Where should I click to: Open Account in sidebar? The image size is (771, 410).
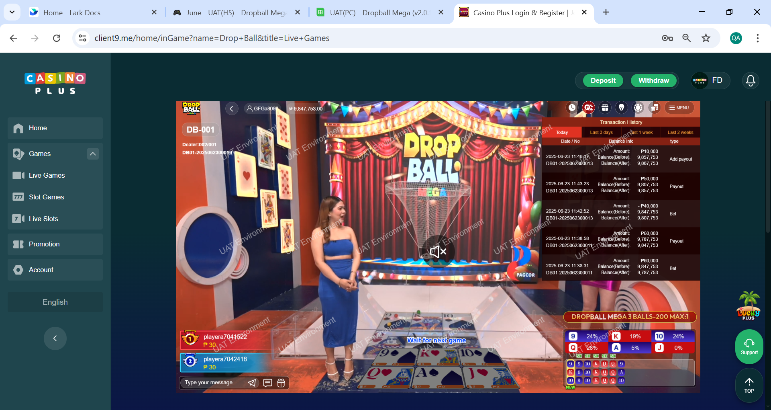(55, 270)
